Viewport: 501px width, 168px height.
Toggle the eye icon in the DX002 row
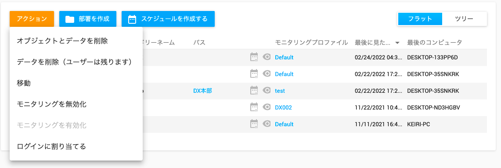click(x=267, y=107)
